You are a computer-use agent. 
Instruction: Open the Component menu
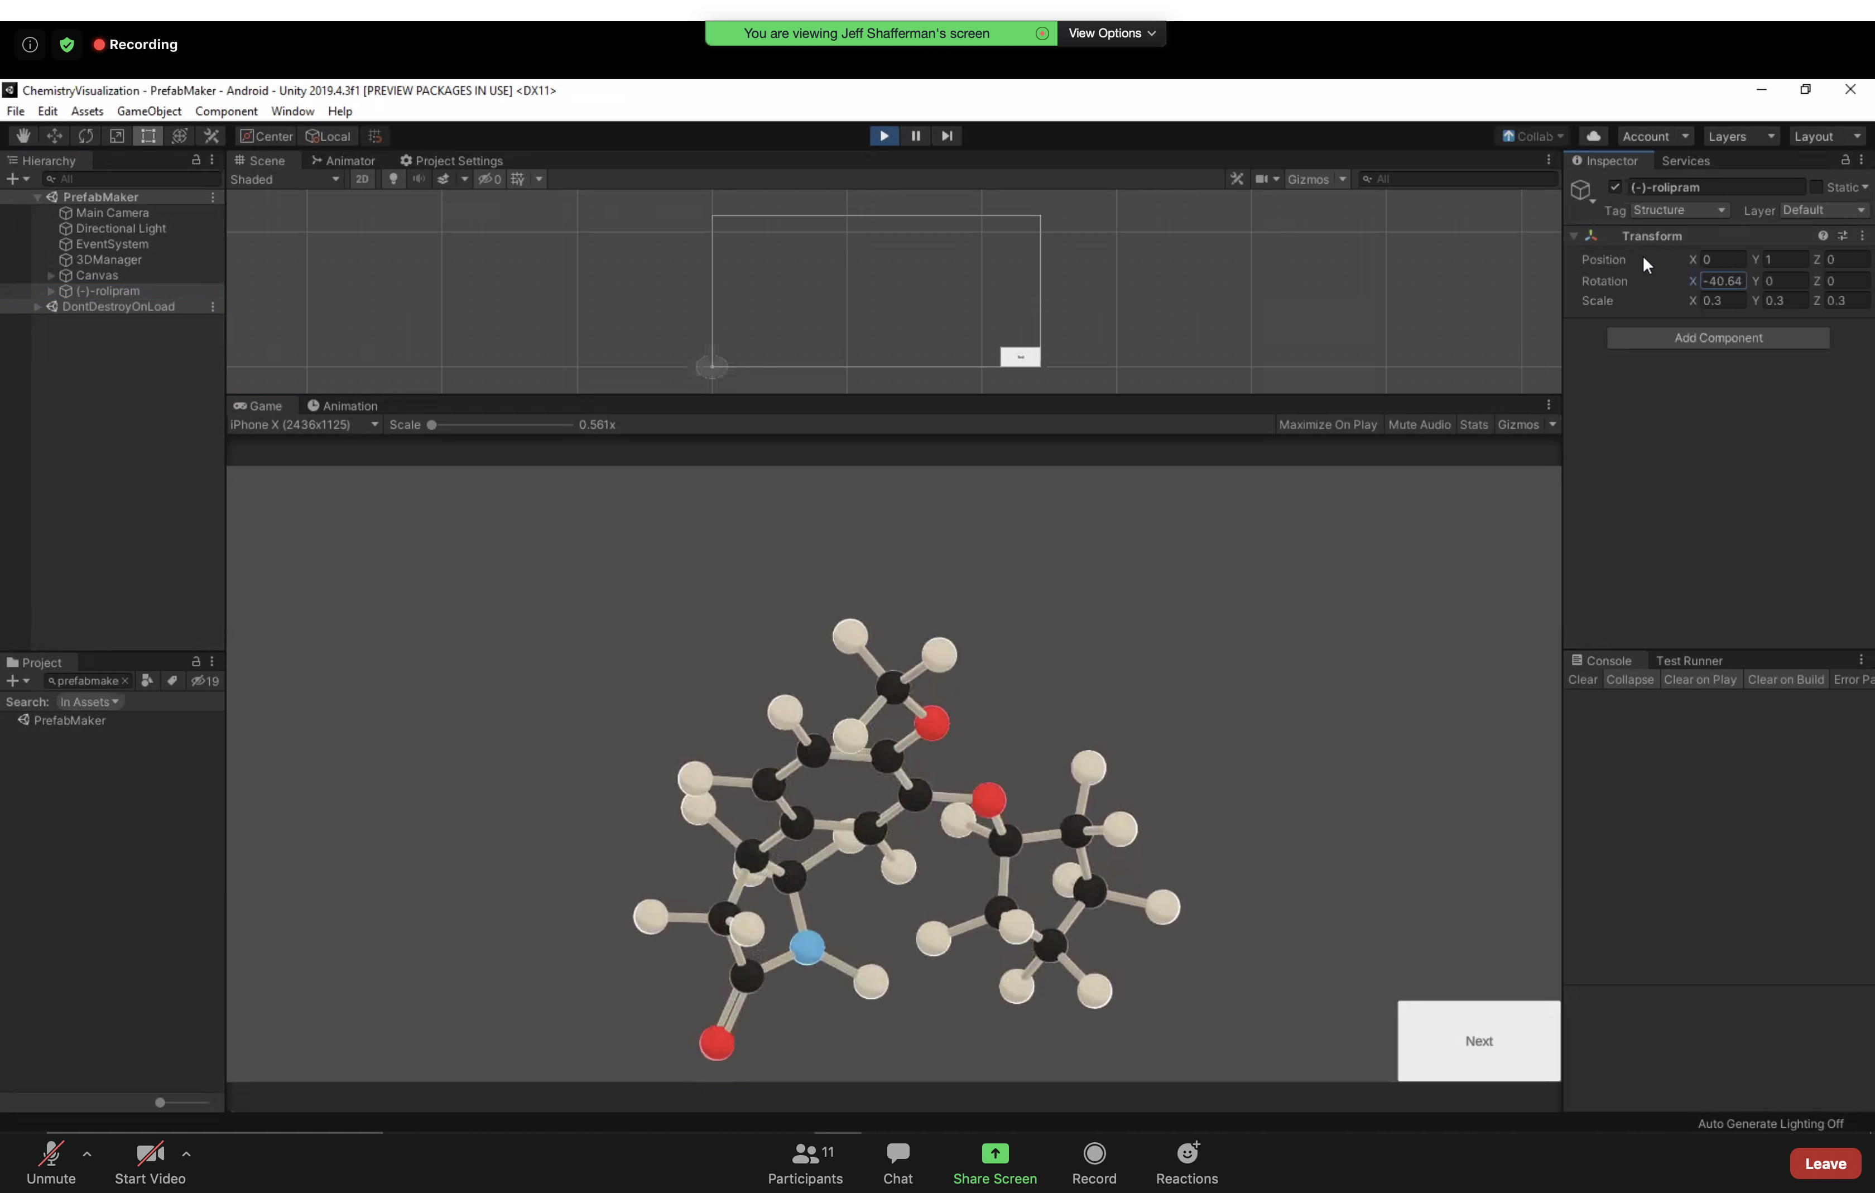tap(226, 112)
